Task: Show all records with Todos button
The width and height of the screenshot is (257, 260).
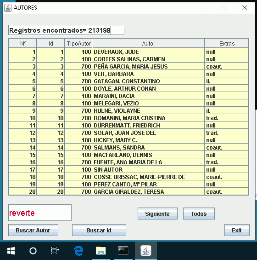Action: tap(199, 214)
